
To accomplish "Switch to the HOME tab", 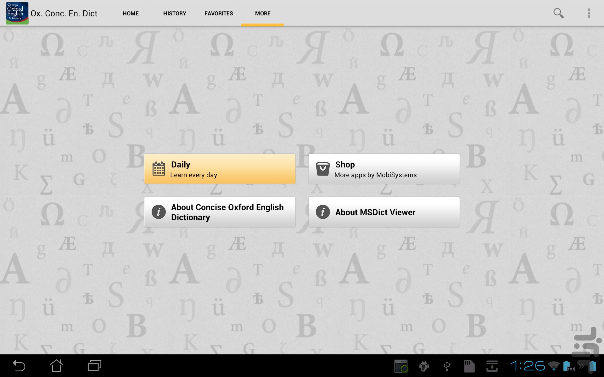I will [131, 14].
